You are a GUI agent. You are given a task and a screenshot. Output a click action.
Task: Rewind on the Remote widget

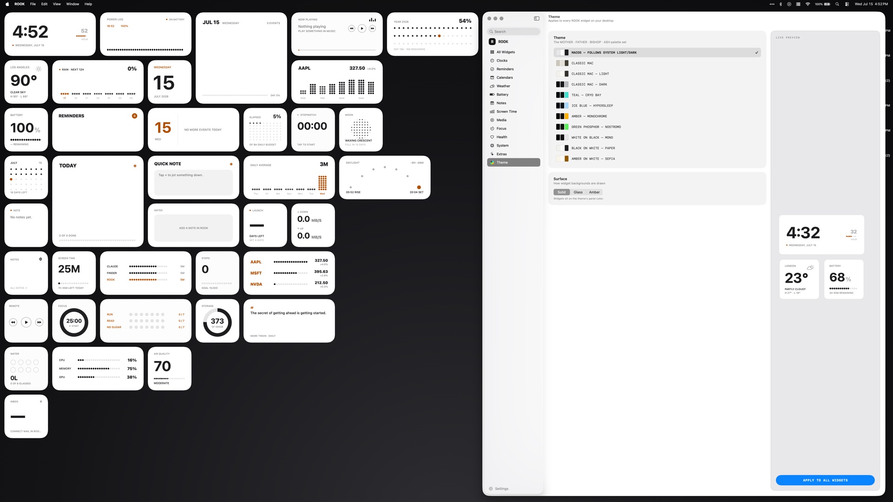click(x=13, y=322)
